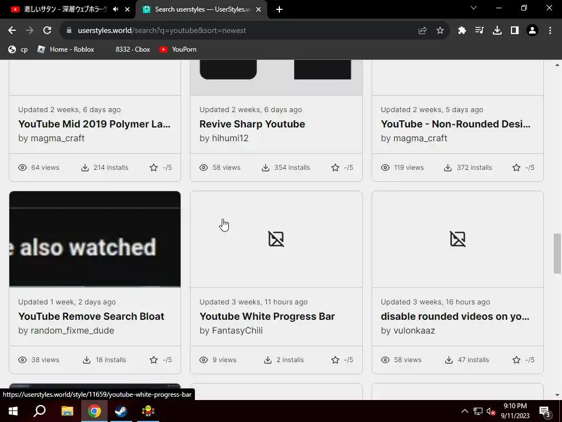Show hidden system tray icons
This screenshot has height=422, width=562.
coord(464,411)
